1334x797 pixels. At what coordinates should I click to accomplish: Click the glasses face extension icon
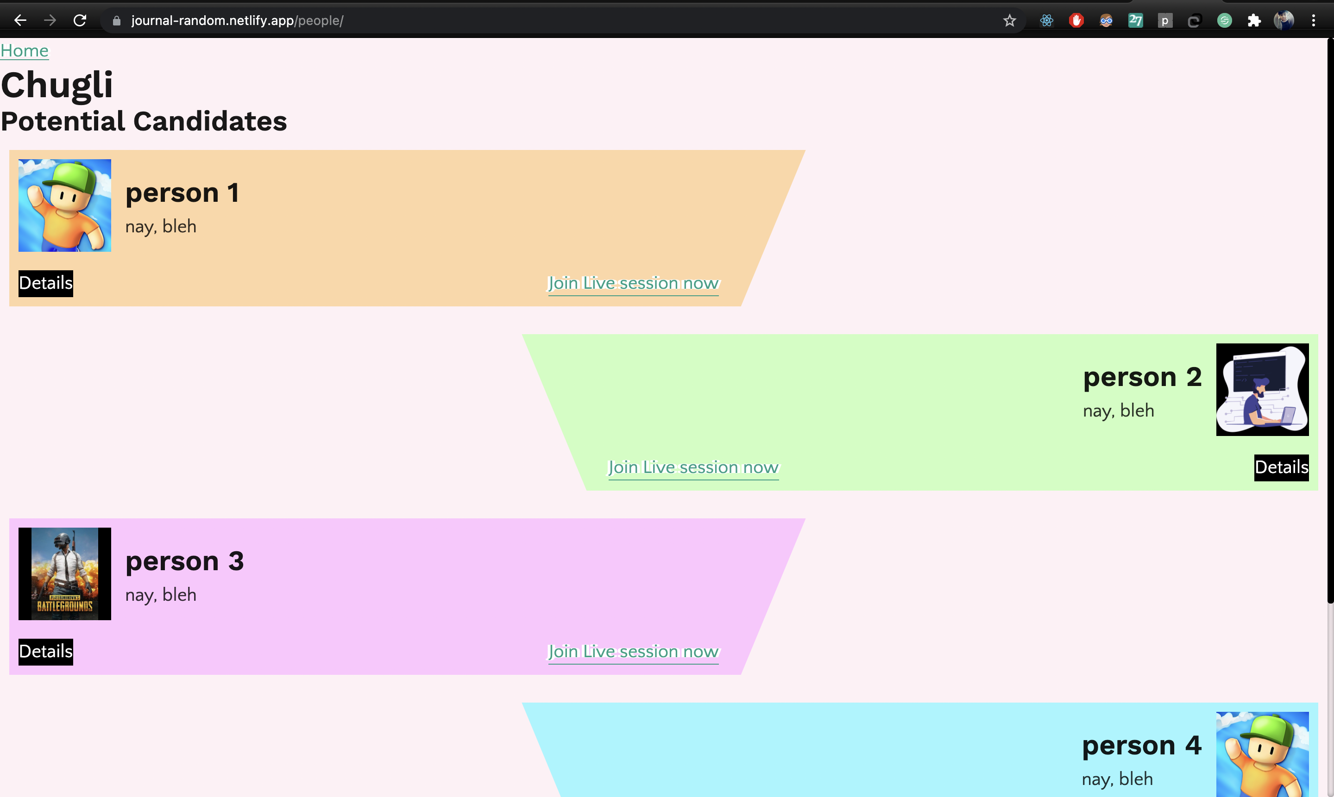click(x=1106, y=20)
